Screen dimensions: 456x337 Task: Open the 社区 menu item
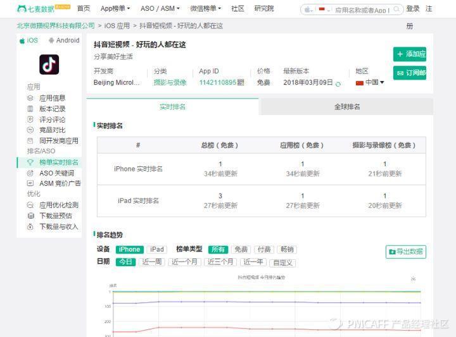tap(237, 9)
